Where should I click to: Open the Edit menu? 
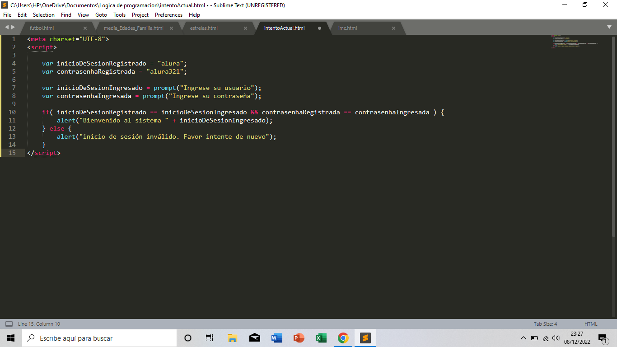(x=22, y=15)
